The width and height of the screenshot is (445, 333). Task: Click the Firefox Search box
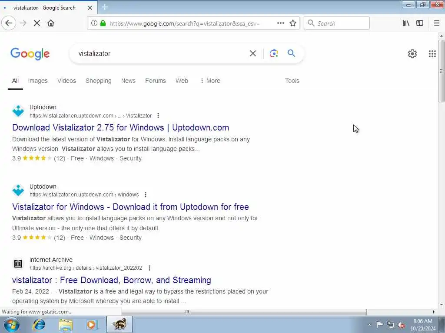click(337, 23)
